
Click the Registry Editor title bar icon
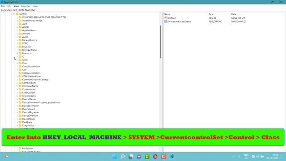tap(2, 2)
